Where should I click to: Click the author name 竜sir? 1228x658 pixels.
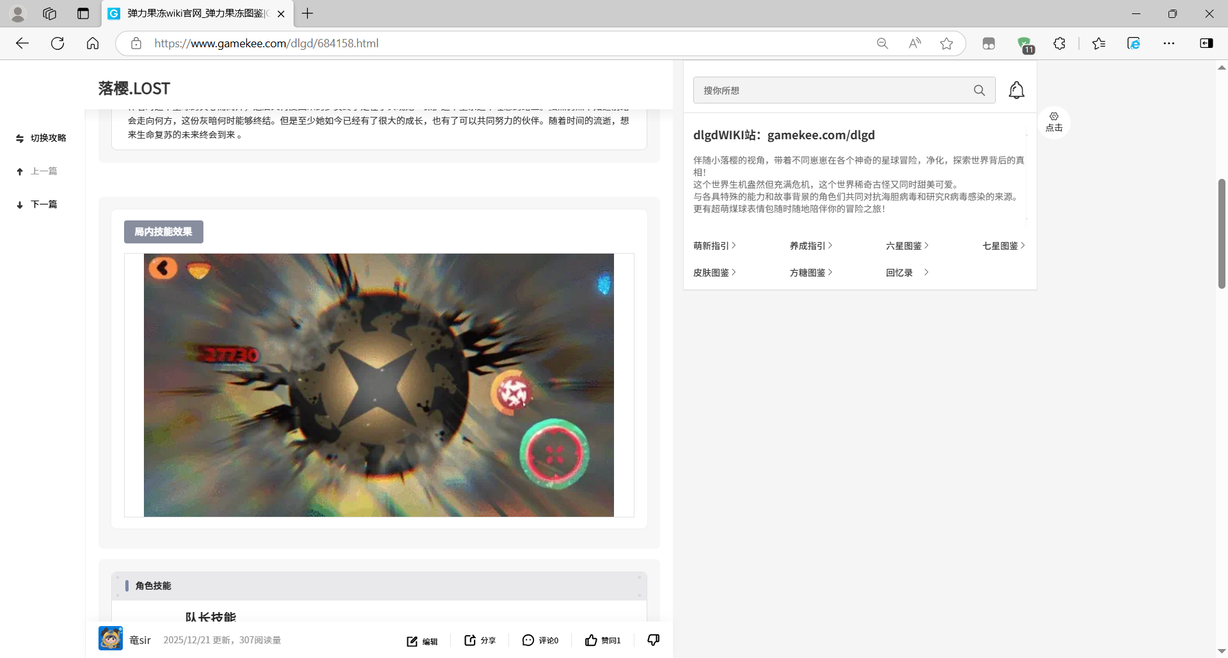click(140, 640)
